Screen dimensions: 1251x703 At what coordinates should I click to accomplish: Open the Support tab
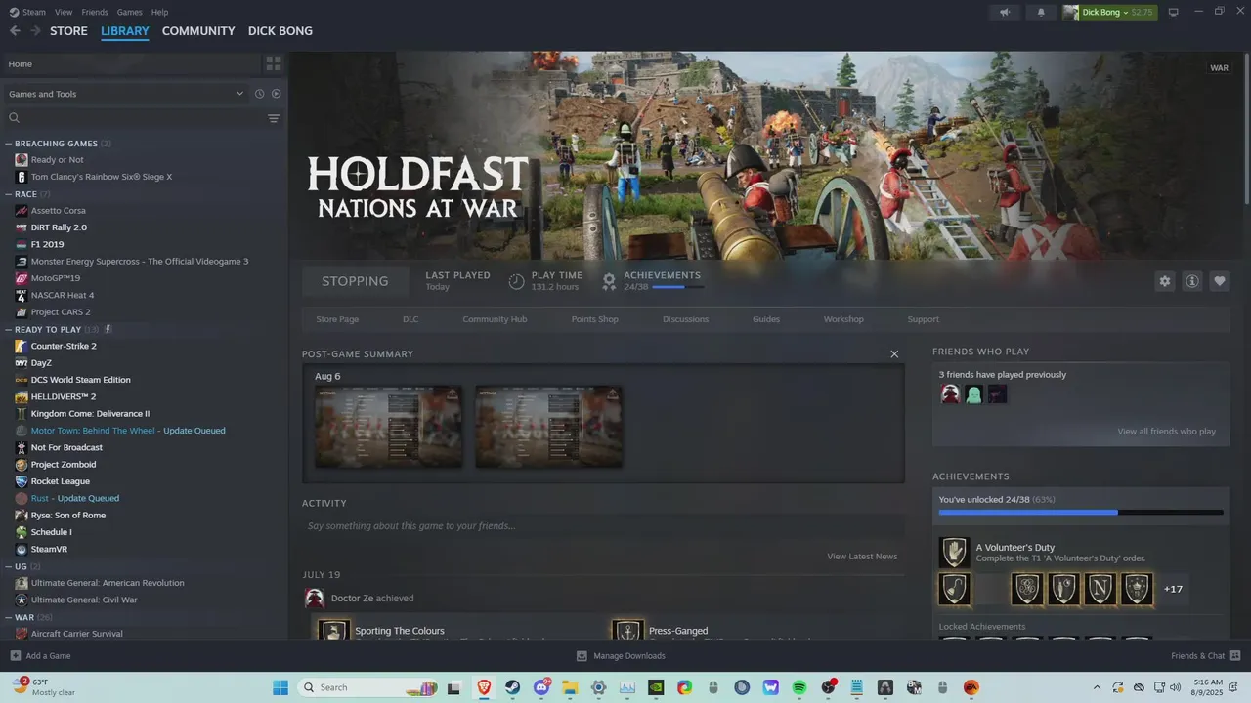click(x=923, y=319)
